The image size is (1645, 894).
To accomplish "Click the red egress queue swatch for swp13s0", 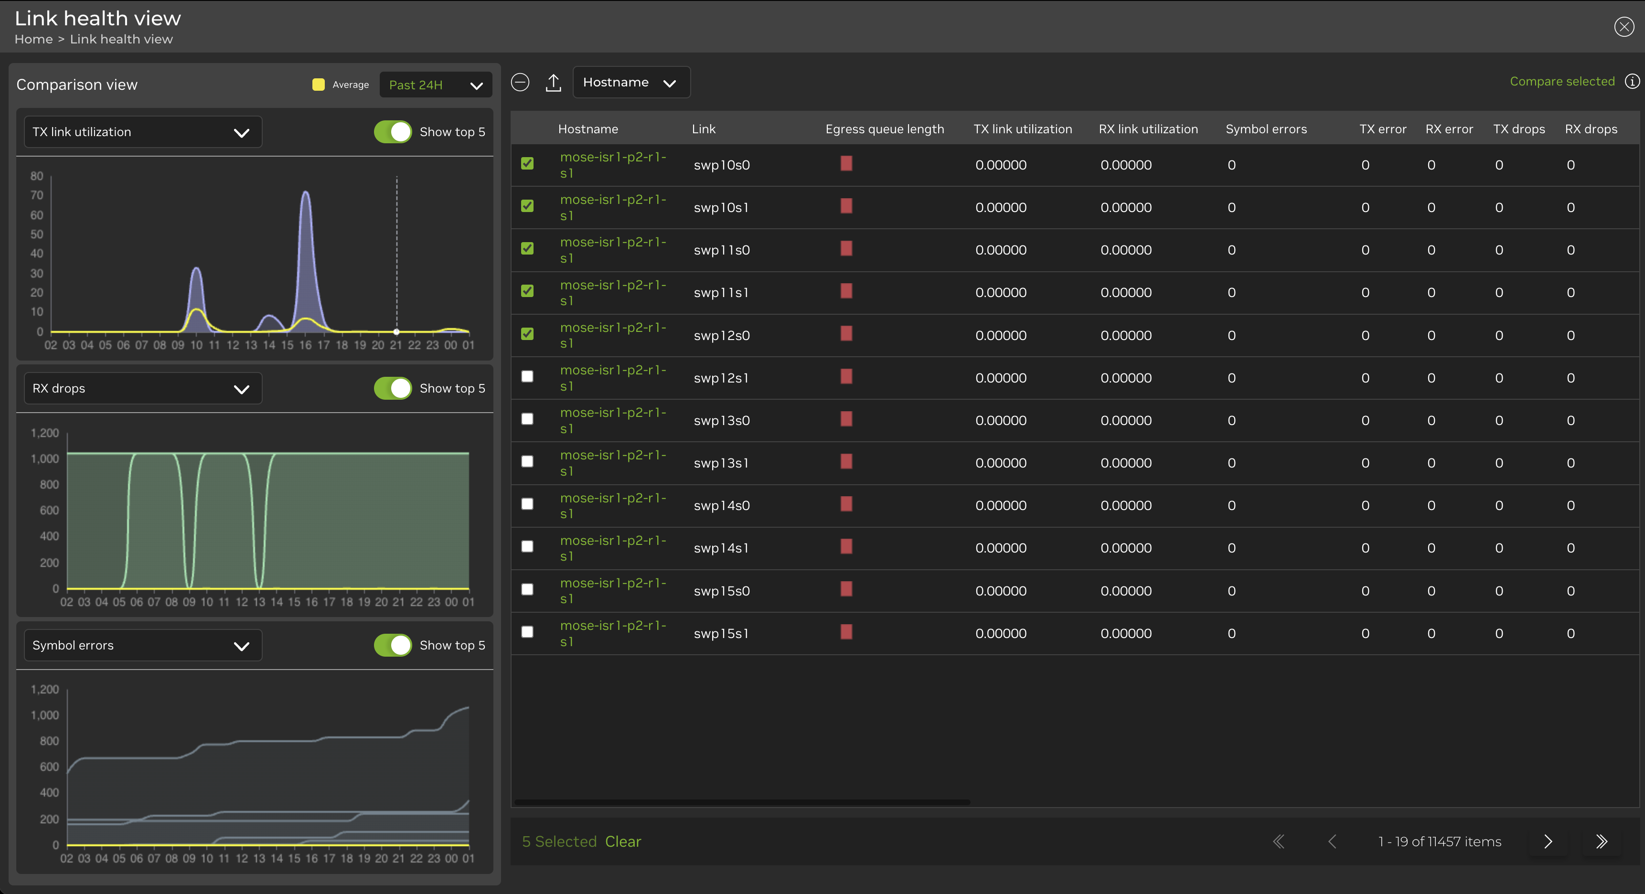I will coord(846,419).
